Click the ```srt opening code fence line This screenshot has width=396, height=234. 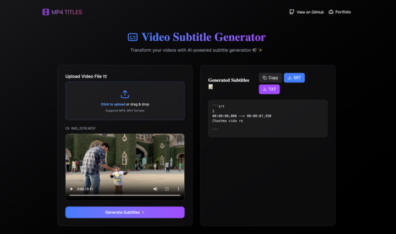pyautogui.click(x=218, y=106)
